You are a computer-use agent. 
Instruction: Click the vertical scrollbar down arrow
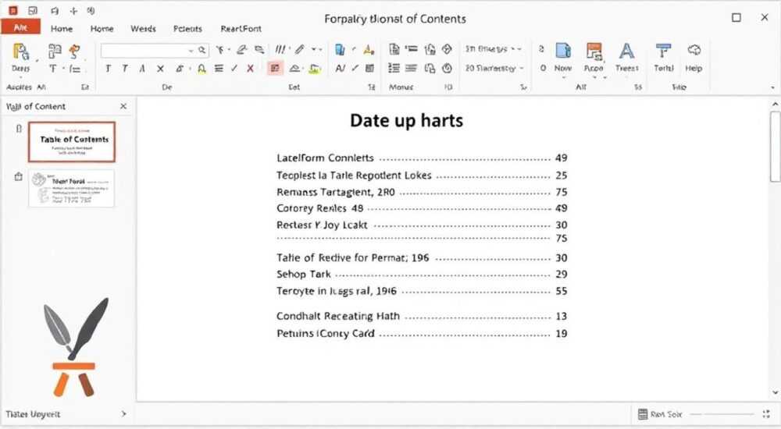(775, 392)
